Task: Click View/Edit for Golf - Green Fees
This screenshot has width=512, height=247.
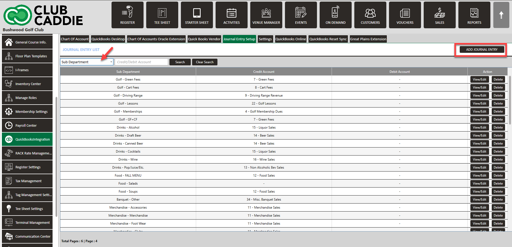Action: click(x=479, y=79)
